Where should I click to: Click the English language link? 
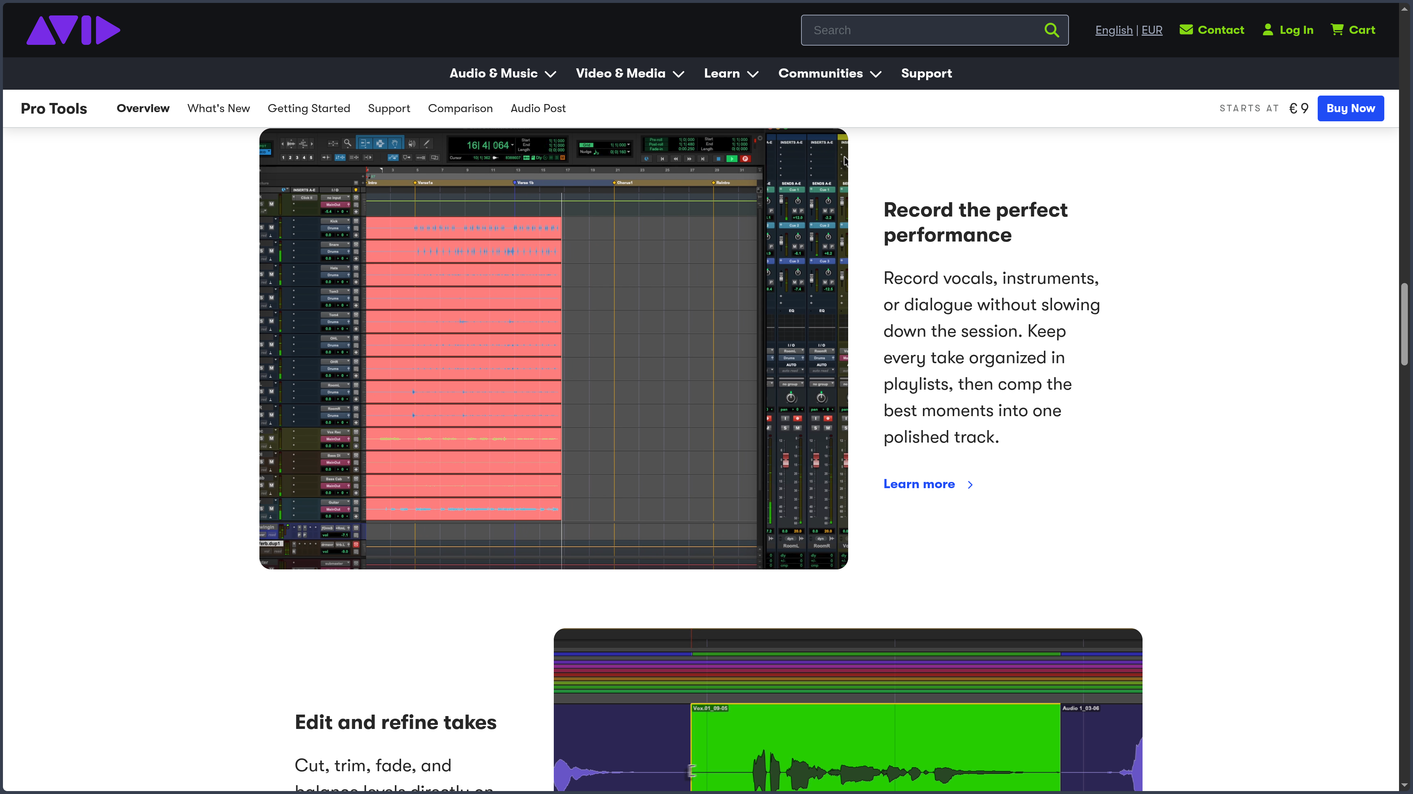coord(1113,30)
